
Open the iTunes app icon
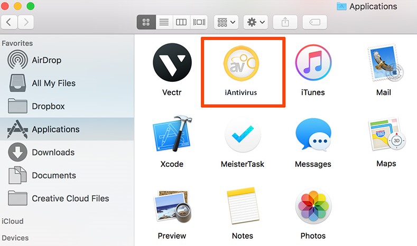(x=313, y=63)
